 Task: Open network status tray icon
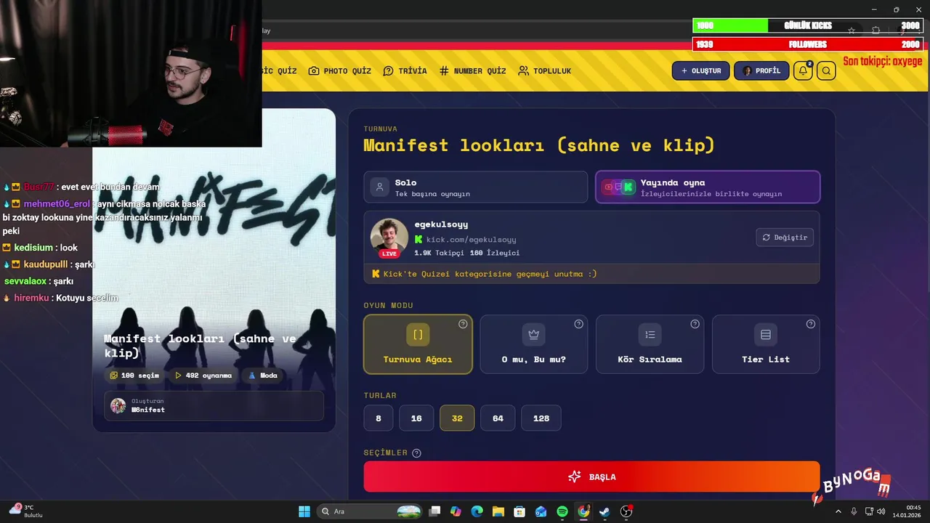869,511
